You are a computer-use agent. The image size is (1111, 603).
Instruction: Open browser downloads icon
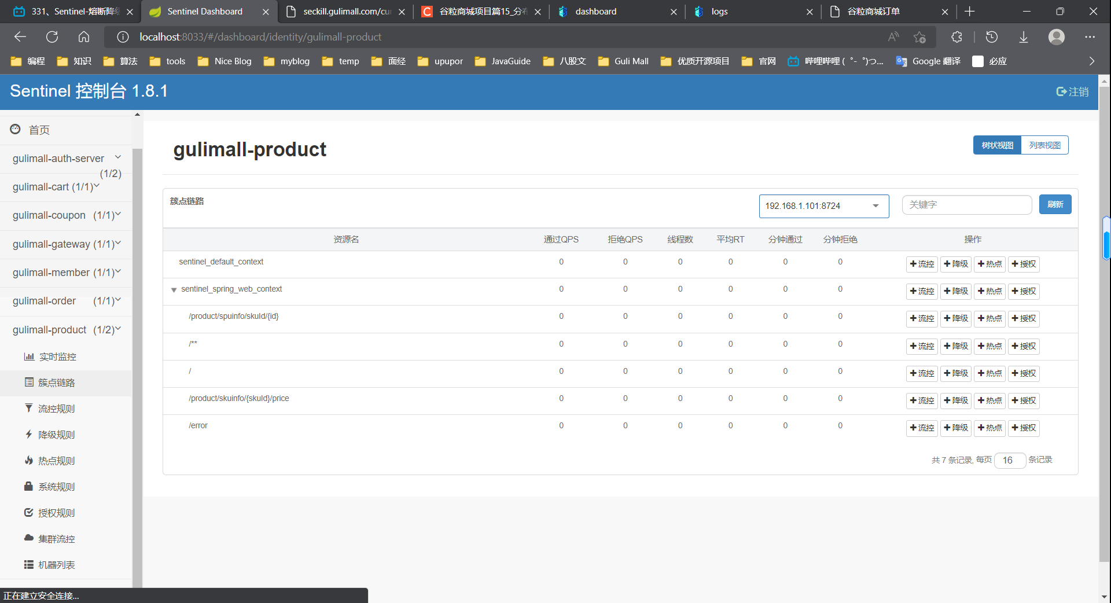1023,37
